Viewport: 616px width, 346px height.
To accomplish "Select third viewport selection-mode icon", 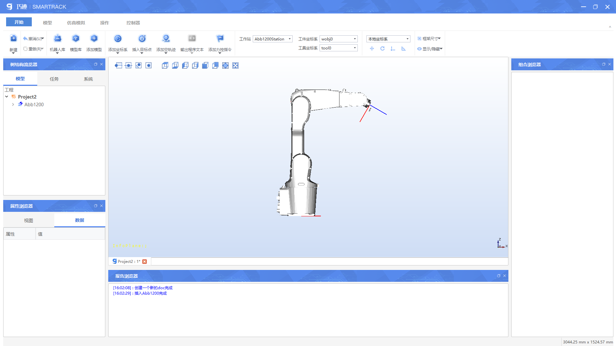I will click(138, 65).
